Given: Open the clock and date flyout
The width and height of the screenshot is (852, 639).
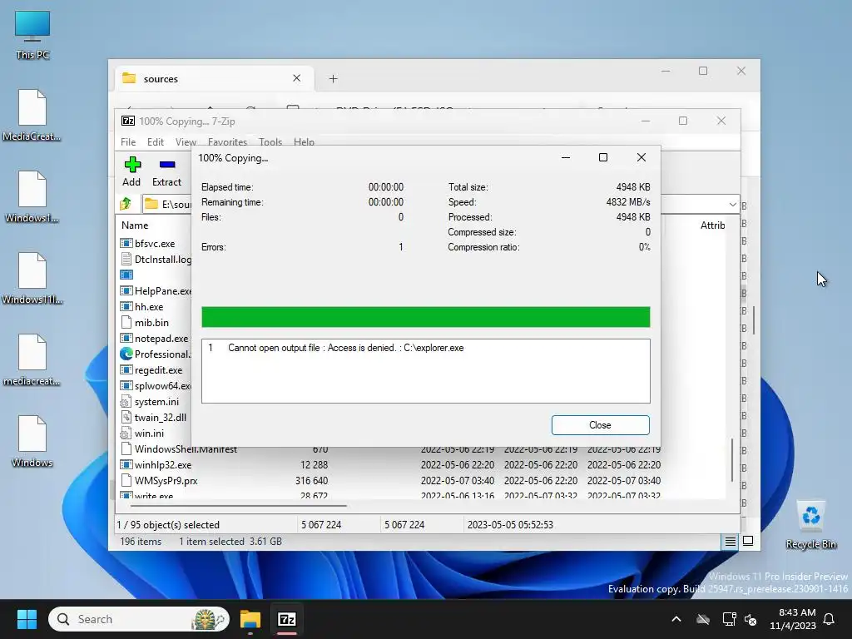Looking at the screenshot, I should (x=793, y=619).
